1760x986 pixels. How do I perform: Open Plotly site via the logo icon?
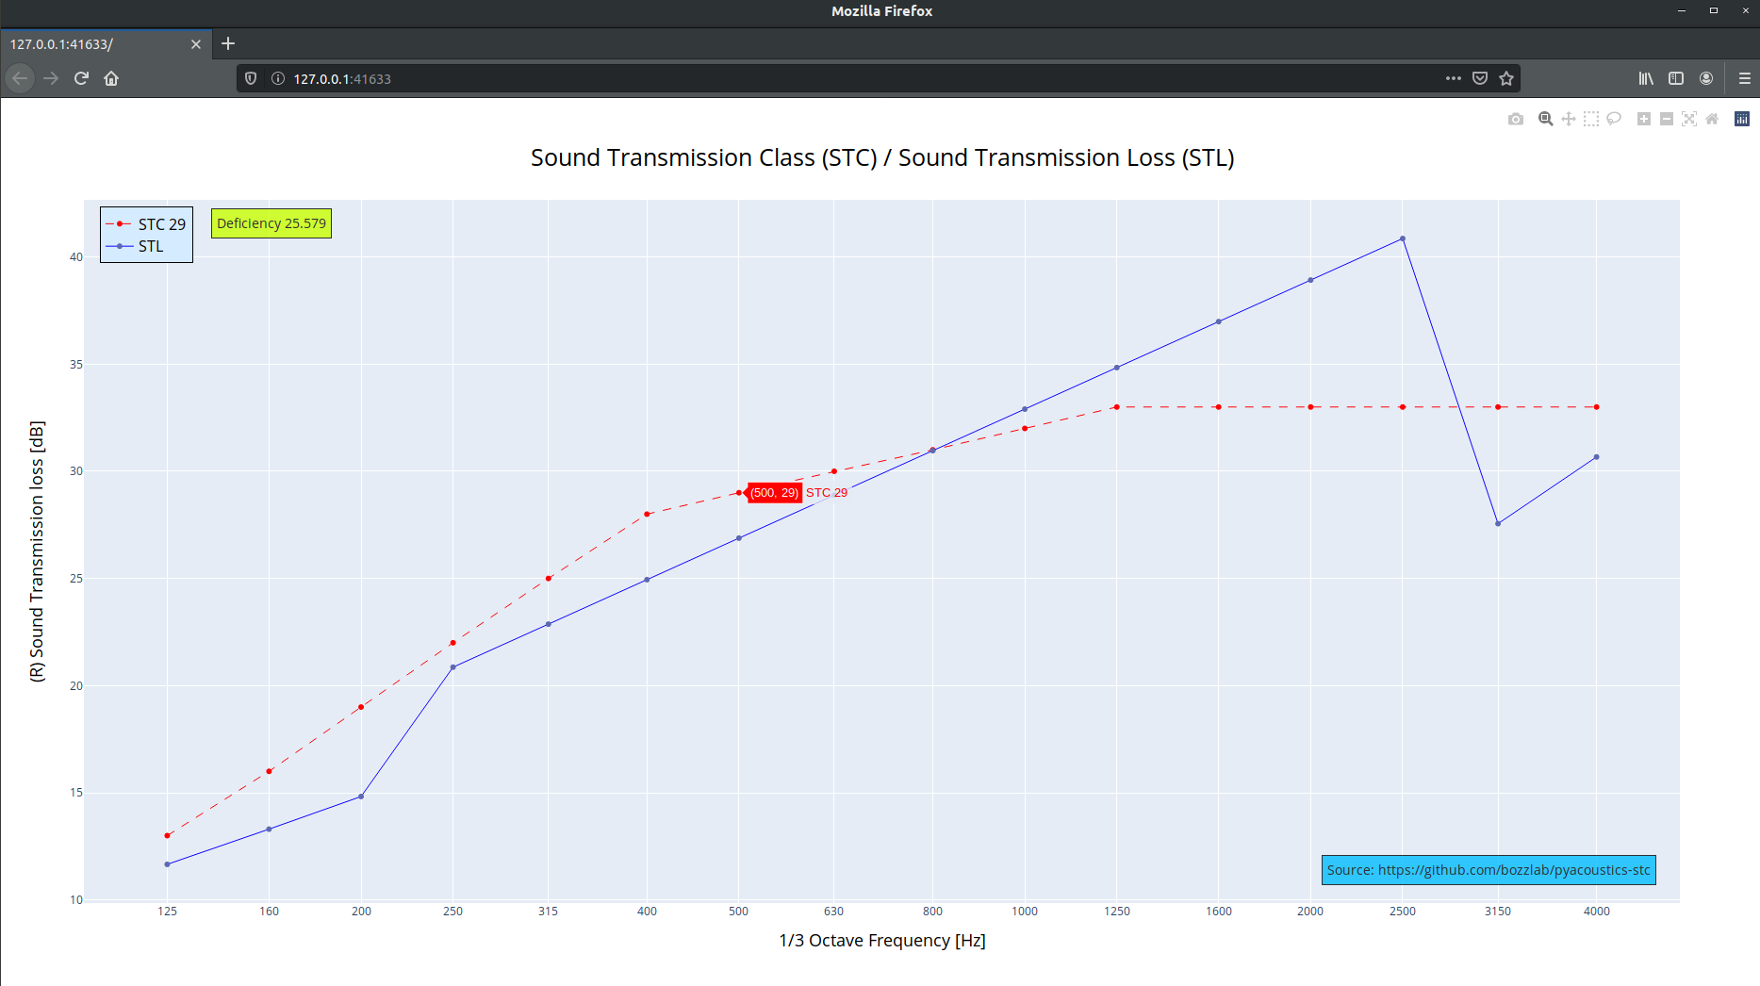coord(1741,119)
